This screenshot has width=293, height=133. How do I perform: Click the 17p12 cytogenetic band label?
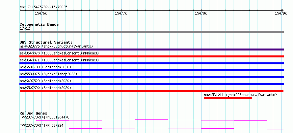(x=25, y=29)
